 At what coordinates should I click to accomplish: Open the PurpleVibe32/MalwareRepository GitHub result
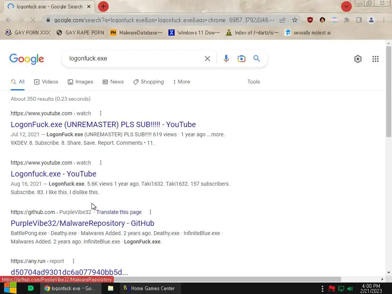83,223
